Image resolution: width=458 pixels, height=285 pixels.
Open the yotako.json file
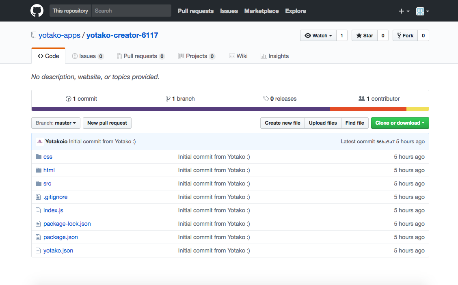pos(58,251)
